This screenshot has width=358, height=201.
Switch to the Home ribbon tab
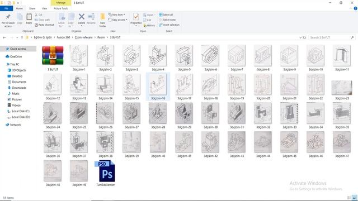(20, 8)
